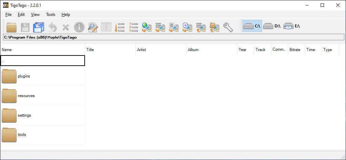346x160 pixels.
Task: Click the globe with tags icon
Action: pyautogui.click(x=147, y=26)
